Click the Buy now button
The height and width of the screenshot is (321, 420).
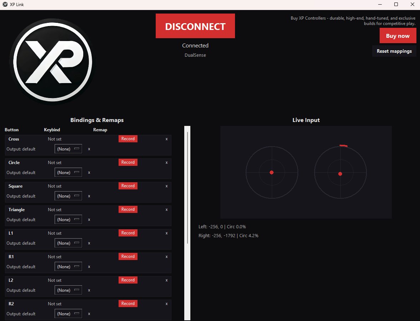398,36
